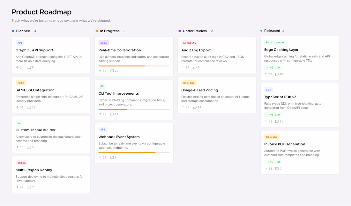Upvote the Audit Log Export card
351x206 pixels.
[x=183, y=68]
